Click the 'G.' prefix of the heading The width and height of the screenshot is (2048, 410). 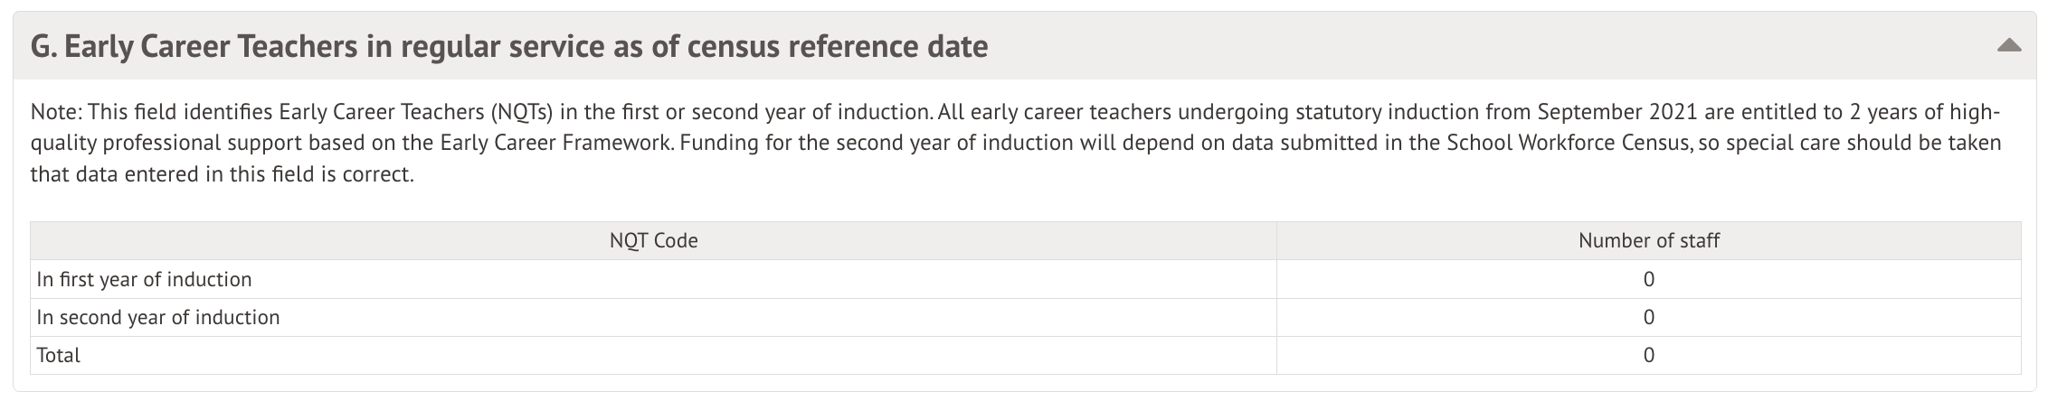point(43,45)
